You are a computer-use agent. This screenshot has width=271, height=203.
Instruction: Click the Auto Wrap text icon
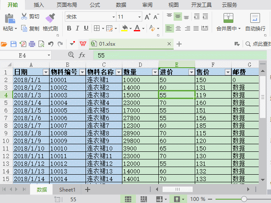[255, 18]
